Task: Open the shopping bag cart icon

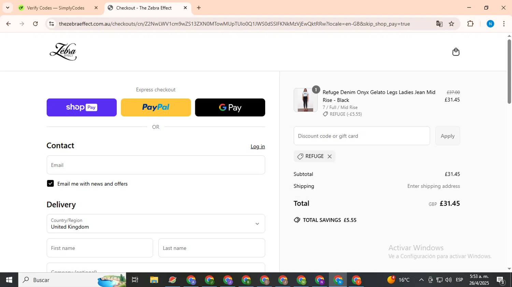Action: tap(456, 52)
